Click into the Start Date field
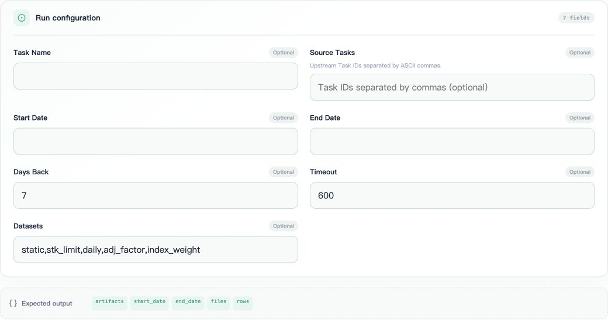The image size is (608, 320). [x=156, y=141]
